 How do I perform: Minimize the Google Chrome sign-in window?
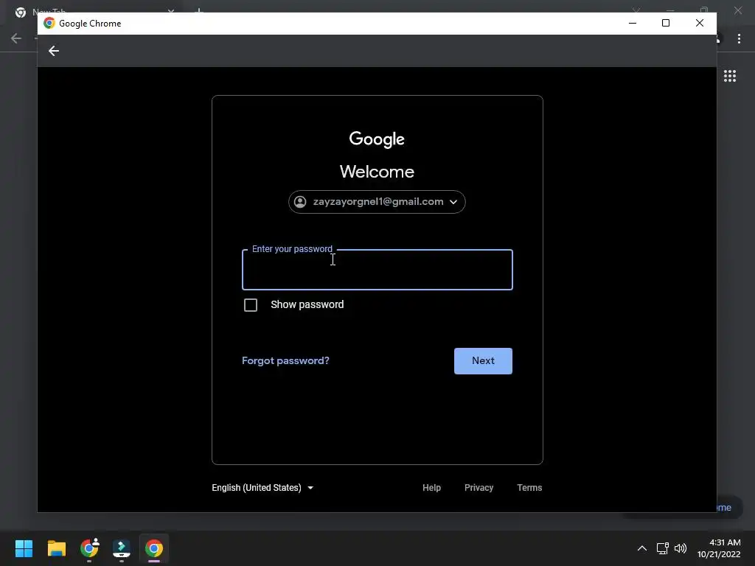coord(633,23)
